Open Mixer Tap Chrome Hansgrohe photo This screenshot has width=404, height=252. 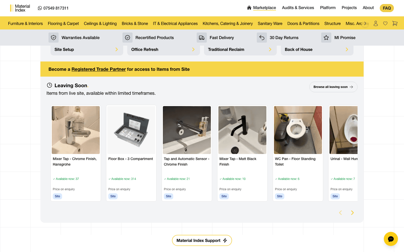tap(76, 130)
